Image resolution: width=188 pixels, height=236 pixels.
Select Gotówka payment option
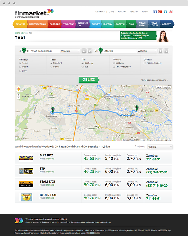[x=114, y=63]
